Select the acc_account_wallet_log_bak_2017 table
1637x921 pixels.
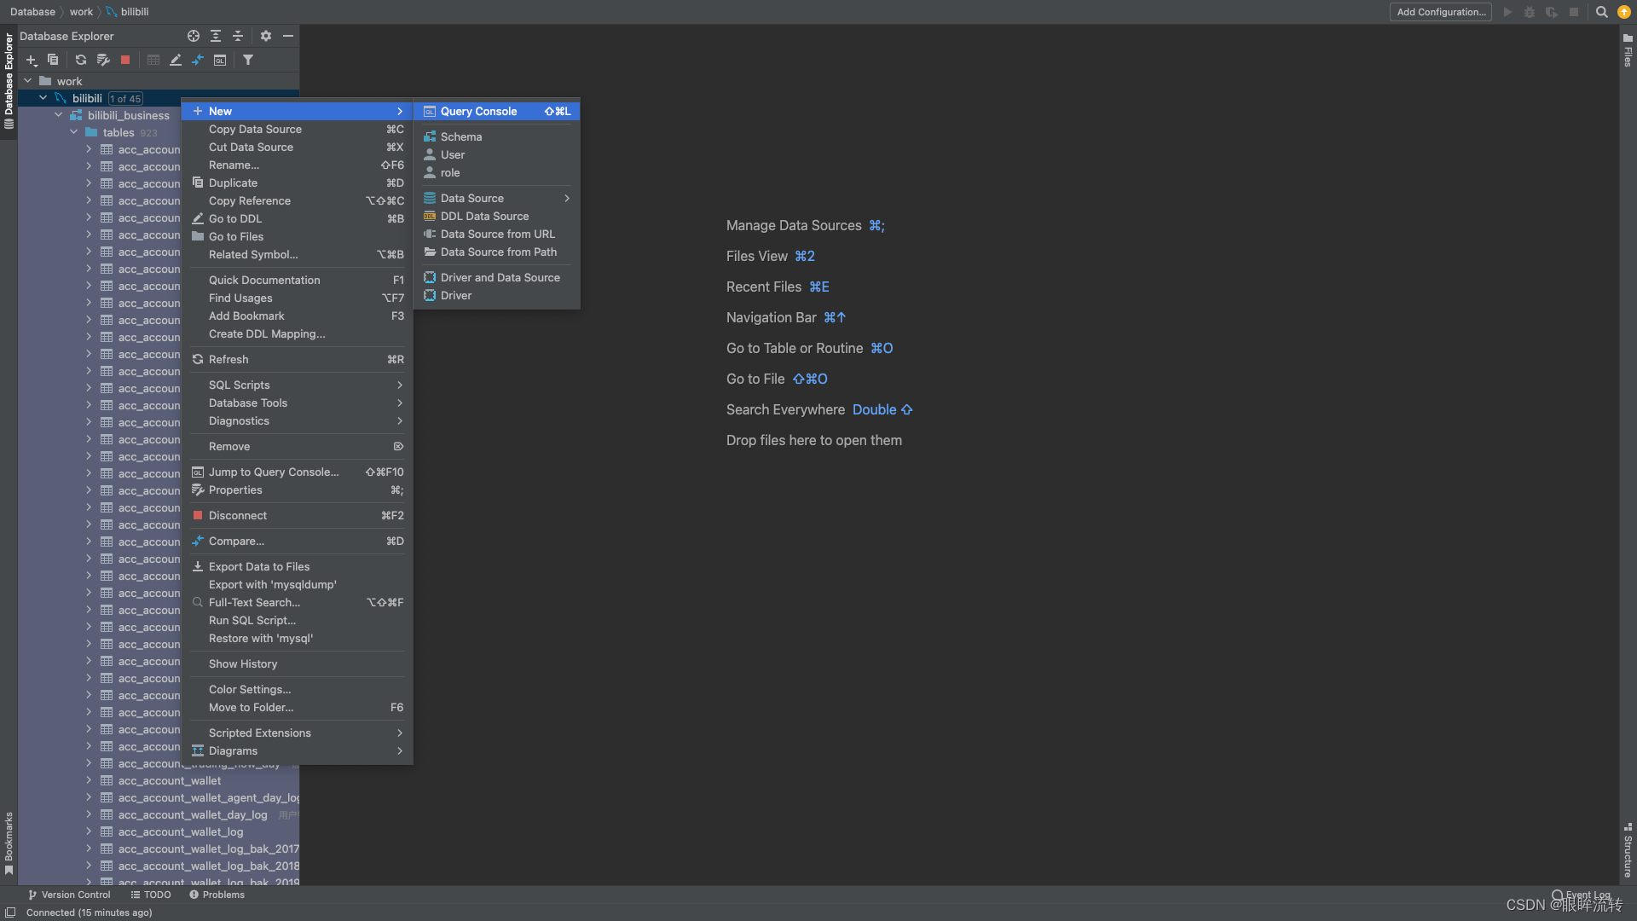coord(209,849)
